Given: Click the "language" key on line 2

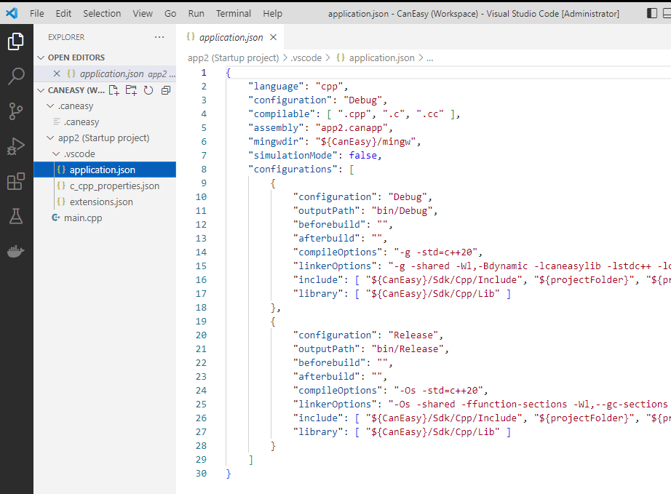Looking at the screenshot, I should click(x=276, y=87).
